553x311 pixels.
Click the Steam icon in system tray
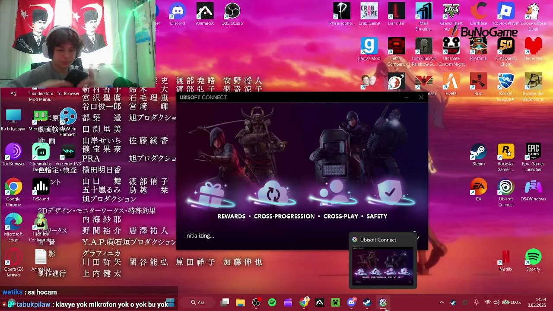[x=453, y=302]
